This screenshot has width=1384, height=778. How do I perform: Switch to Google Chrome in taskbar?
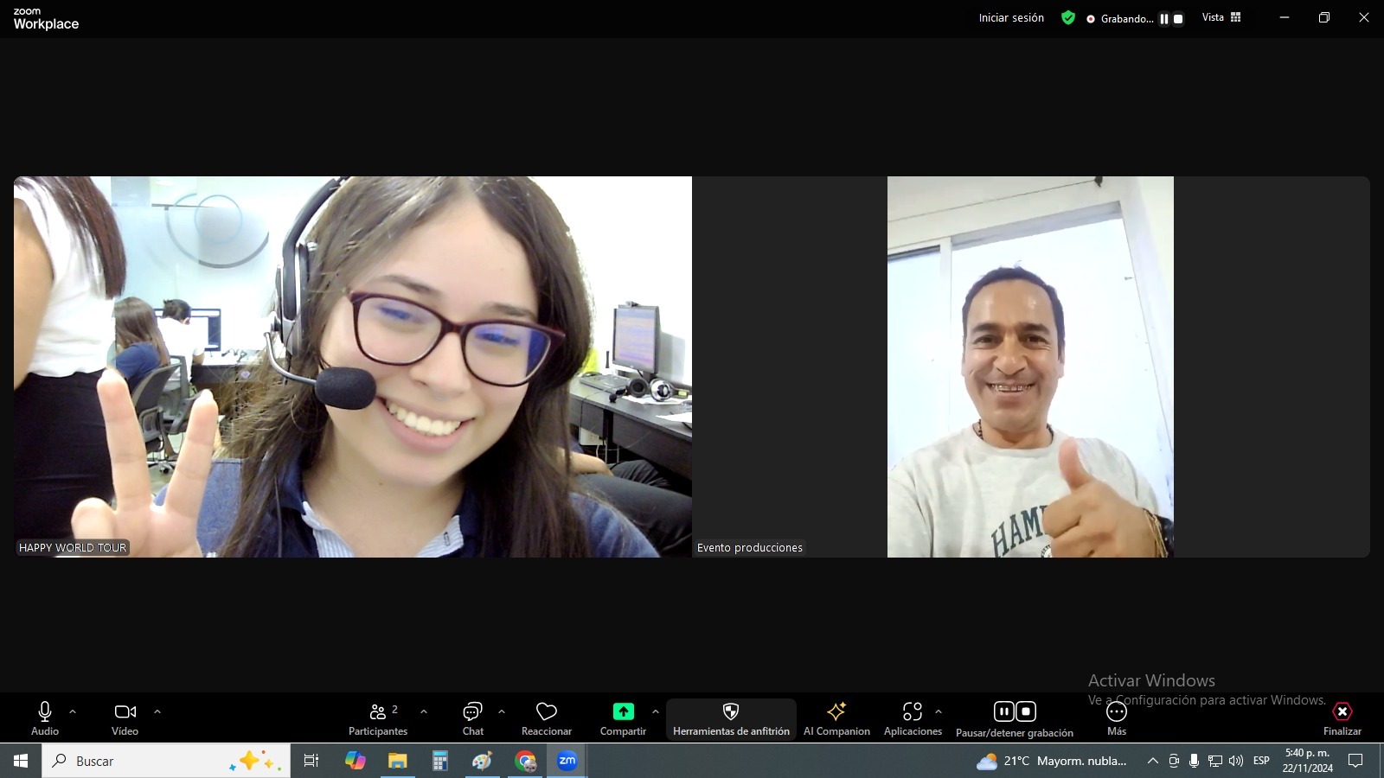[525, 761]
